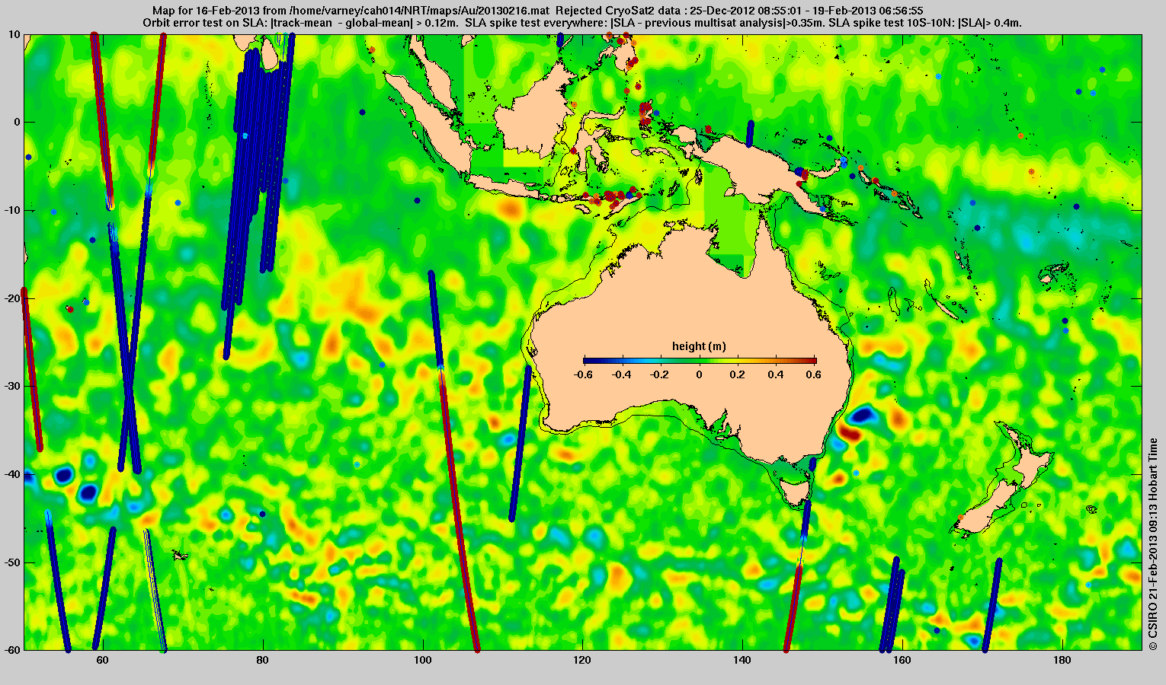This screenshot has width=1166, height=685.
Task: Click the "-0.2" colorbar tick label
Action: (661, 374)
